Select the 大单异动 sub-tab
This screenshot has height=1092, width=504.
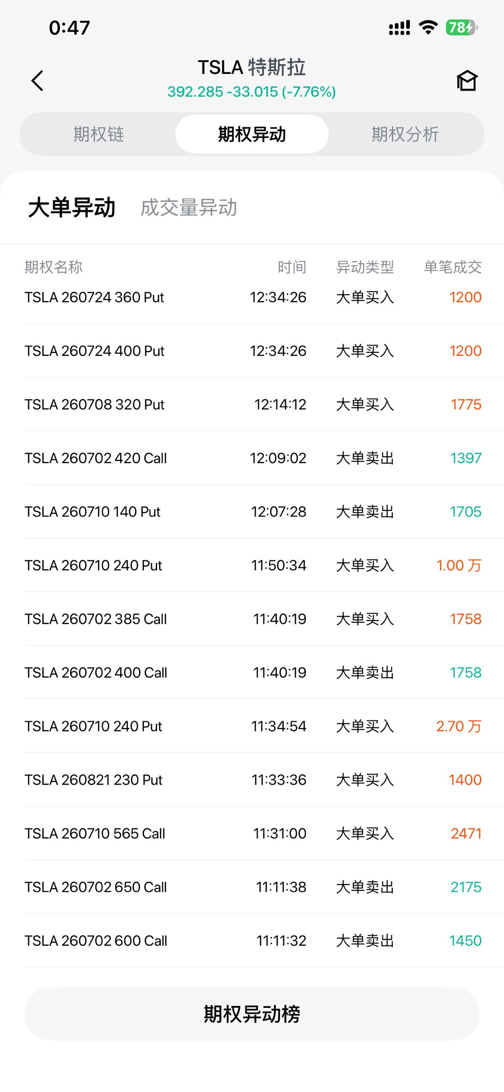71,208
